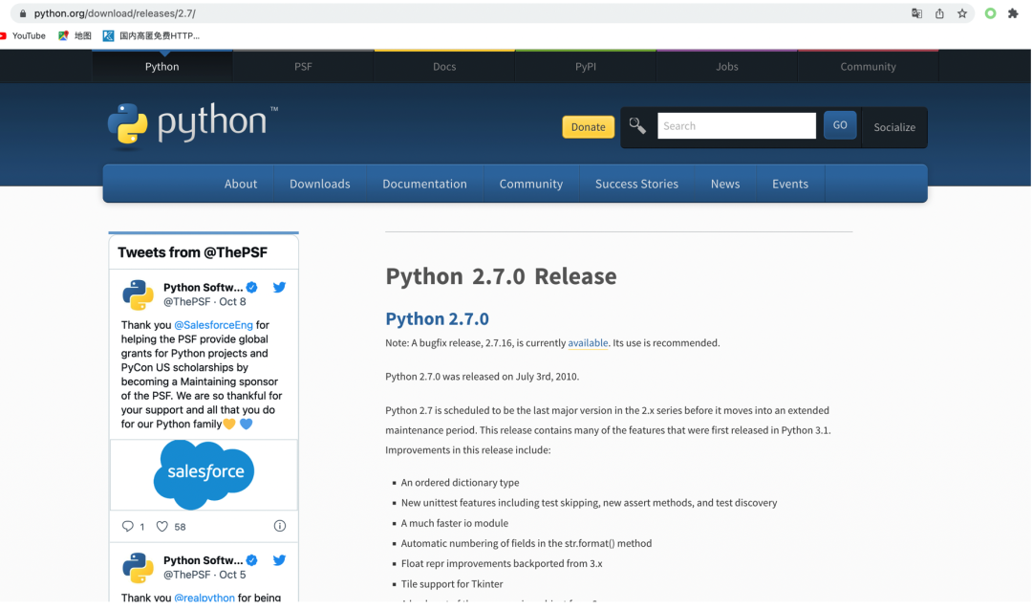Click the magnifying glass search icon
Image resolution: width=1032 pixels, height=610 pixels.
pyautogui.click(x=637, y=125)
